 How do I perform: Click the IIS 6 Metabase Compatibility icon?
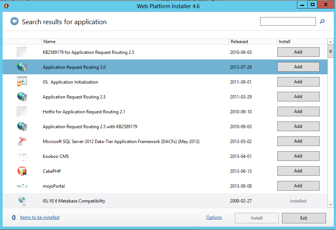[x=22, y=201]
